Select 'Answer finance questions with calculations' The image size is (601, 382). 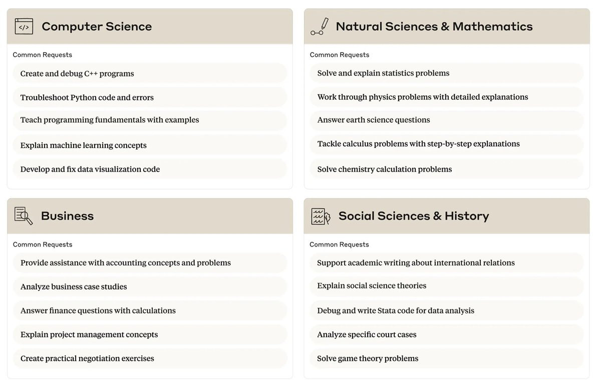tap(98, 311)
